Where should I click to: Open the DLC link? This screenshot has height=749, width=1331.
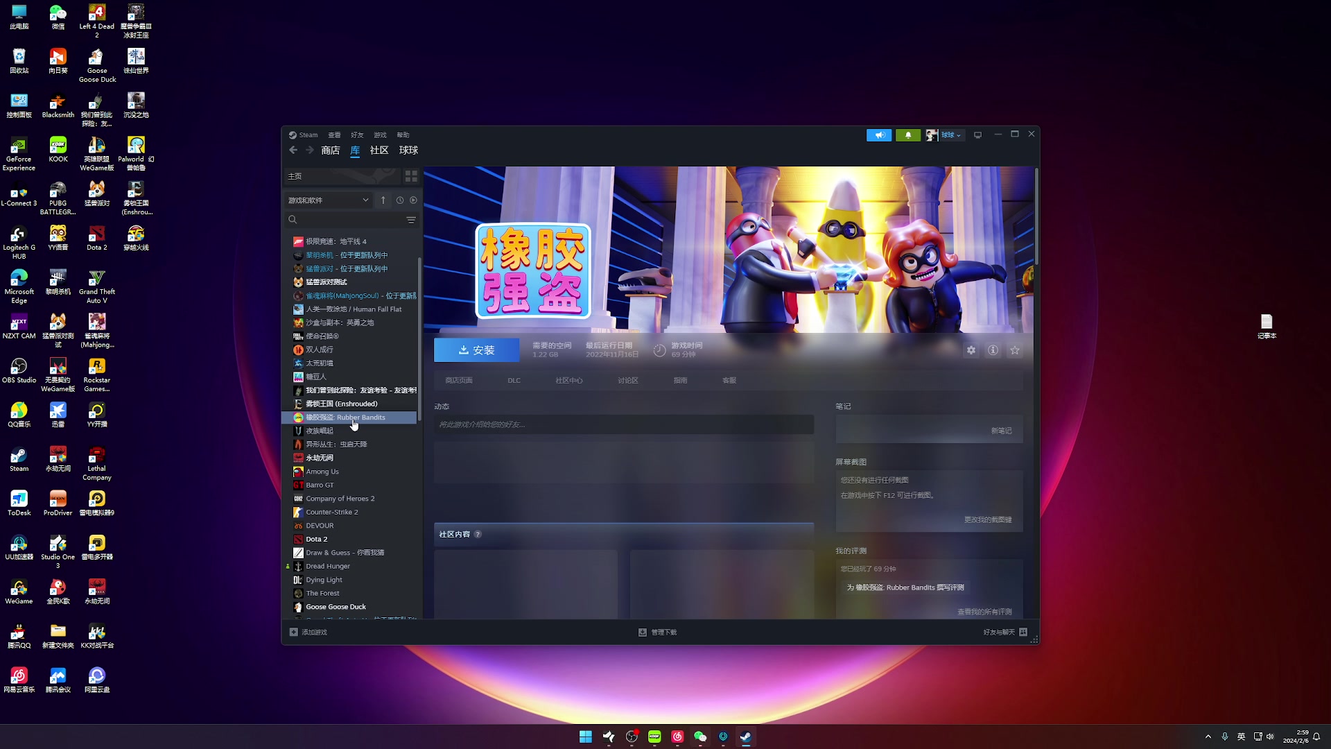pos(514,381)
